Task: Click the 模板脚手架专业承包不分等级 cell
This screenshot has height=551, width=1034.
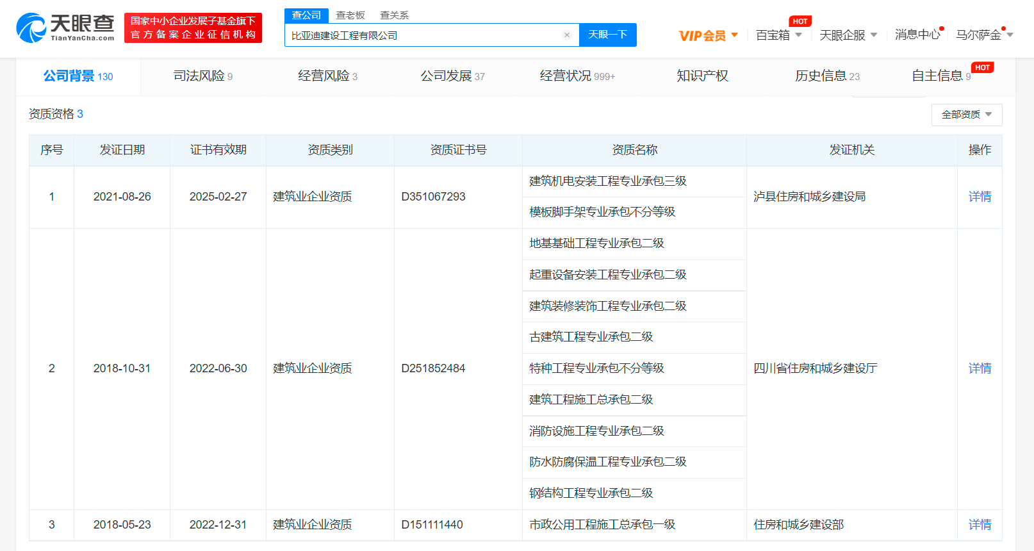Action: point(634,212)
